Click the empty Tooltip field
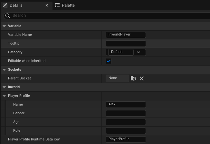This screenshot has width=210, height=144. [126, 44]
